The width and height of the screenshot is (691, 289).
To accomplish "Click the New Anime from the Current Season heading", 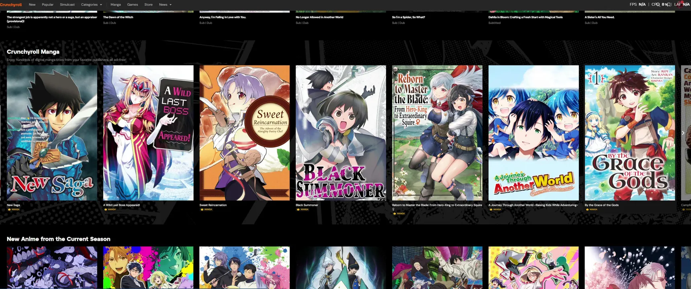I will pos(59,239).
